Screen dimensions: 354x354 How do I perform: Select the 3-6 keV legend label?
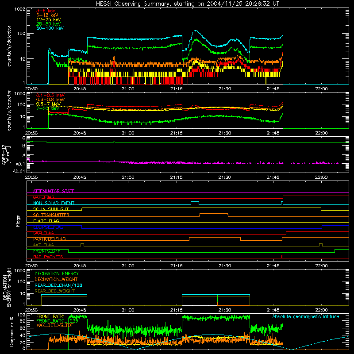click(46, 11)
